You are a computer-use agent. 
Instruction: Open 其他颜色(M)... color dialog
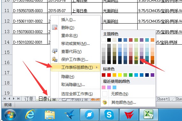tap(124, 102)
